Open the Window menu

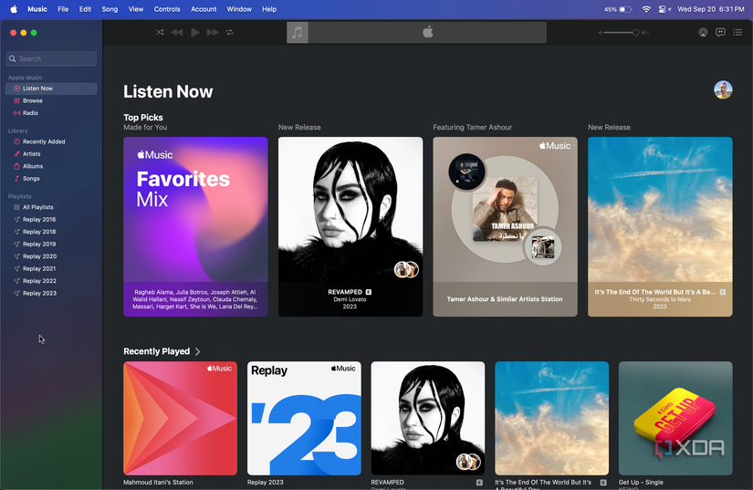[239, 9]
